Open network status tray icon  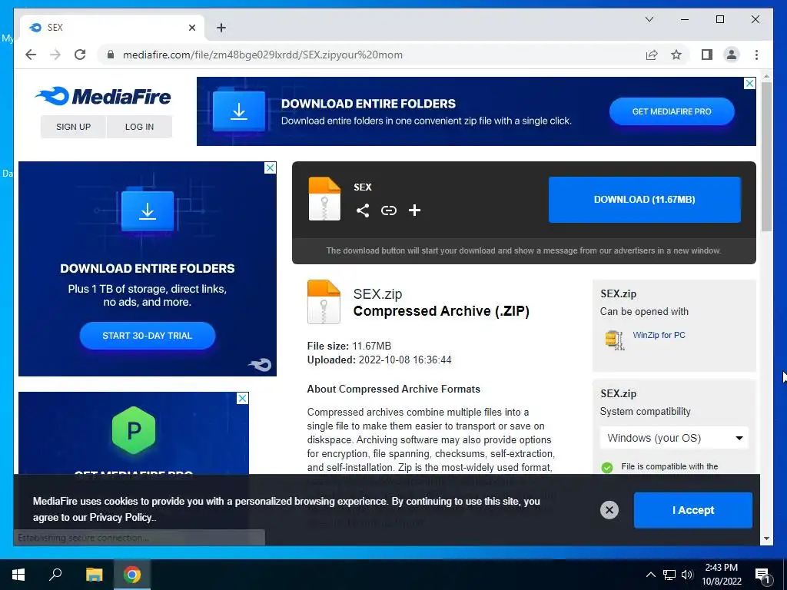[669, 575]
